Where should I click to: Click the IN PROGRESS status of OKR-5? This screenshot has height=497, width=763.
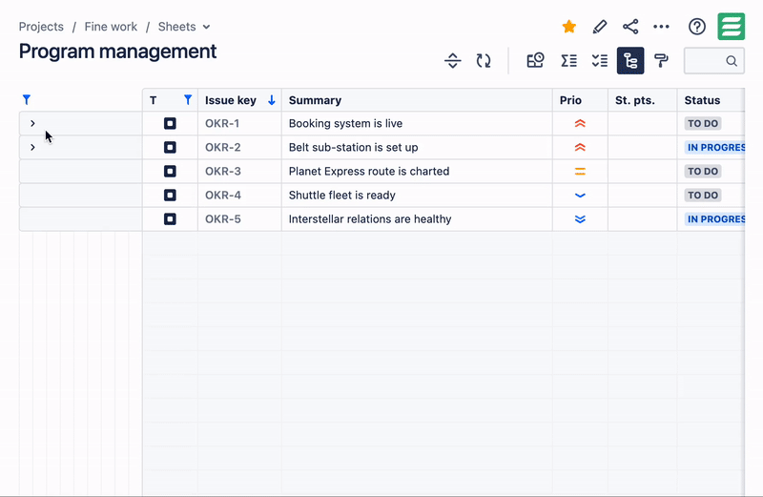(714, 218)
